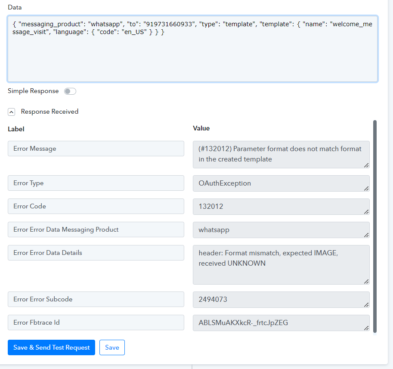Toggle the Simple Response switch

coord(70,91)
